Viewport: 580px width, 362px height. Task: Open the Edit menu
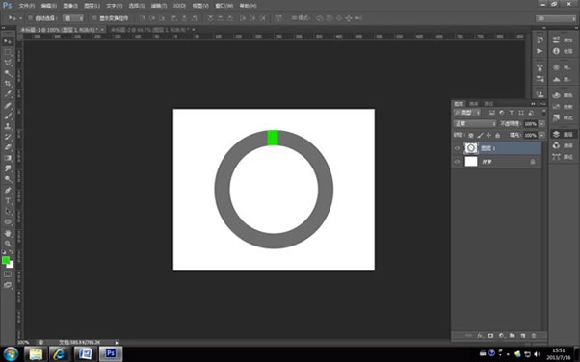pyautogui.click(x=49, y=6)
